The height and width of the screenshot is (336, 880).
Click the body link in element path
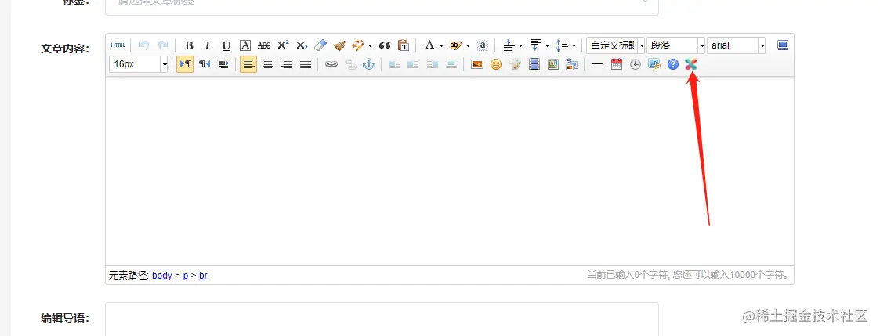click(x=161, y=276)
